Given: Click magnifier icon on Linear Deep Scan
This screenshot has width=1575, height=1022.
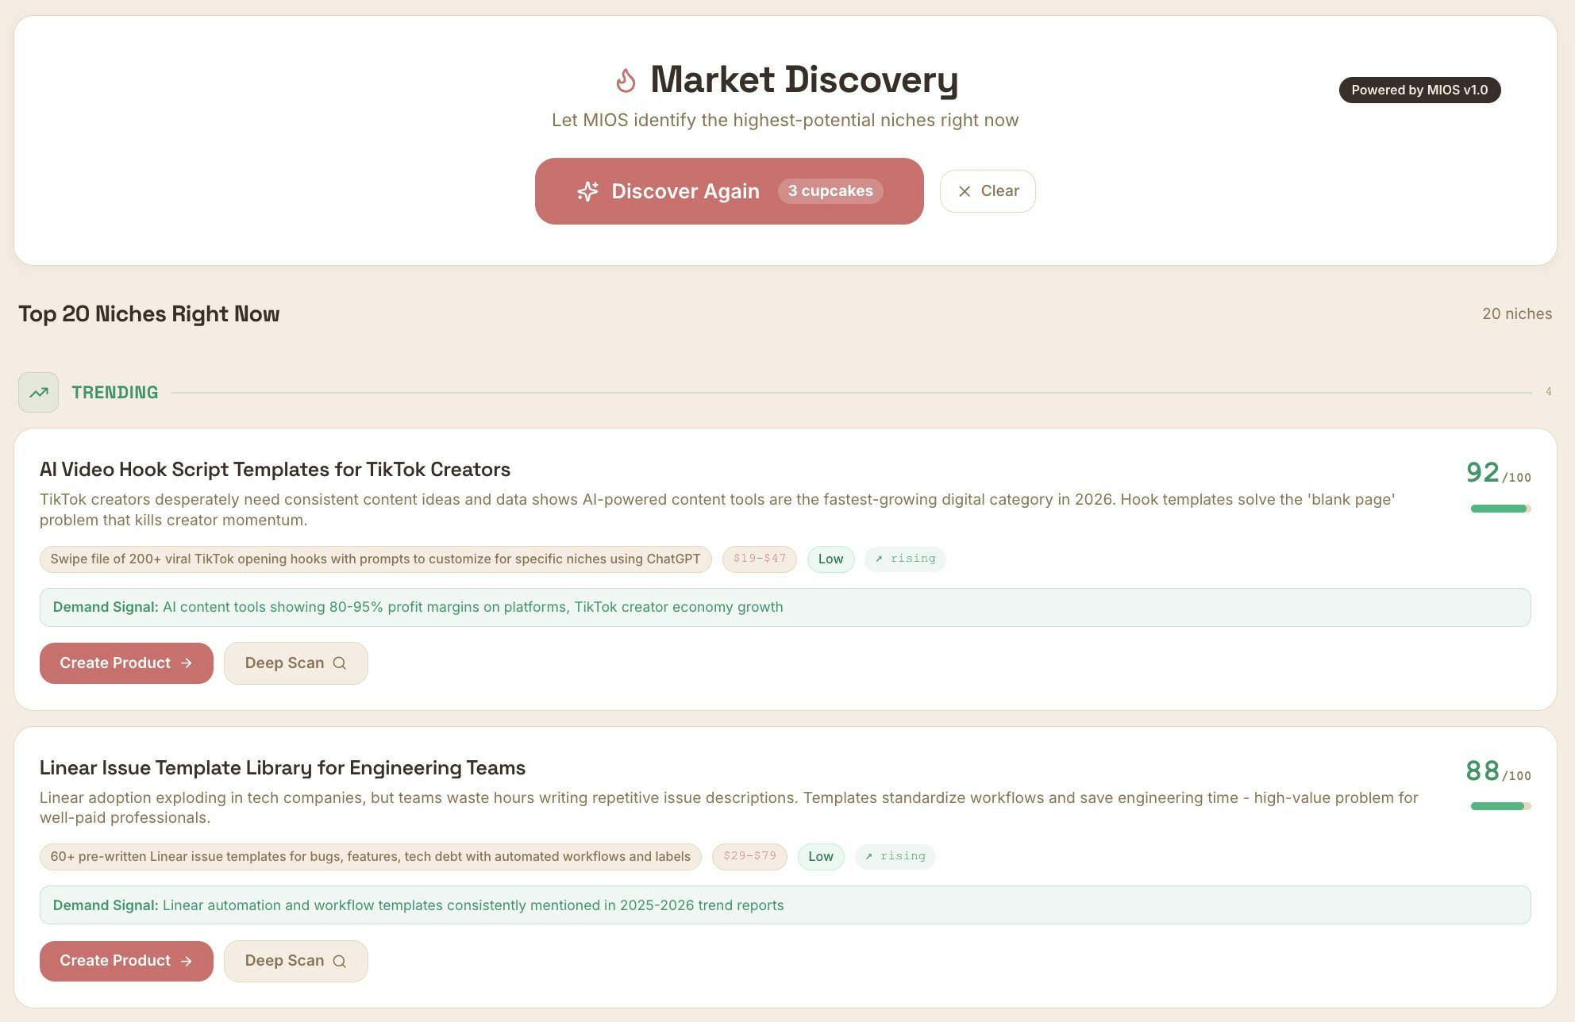Looking at the screenshot, I should point(340,961).
